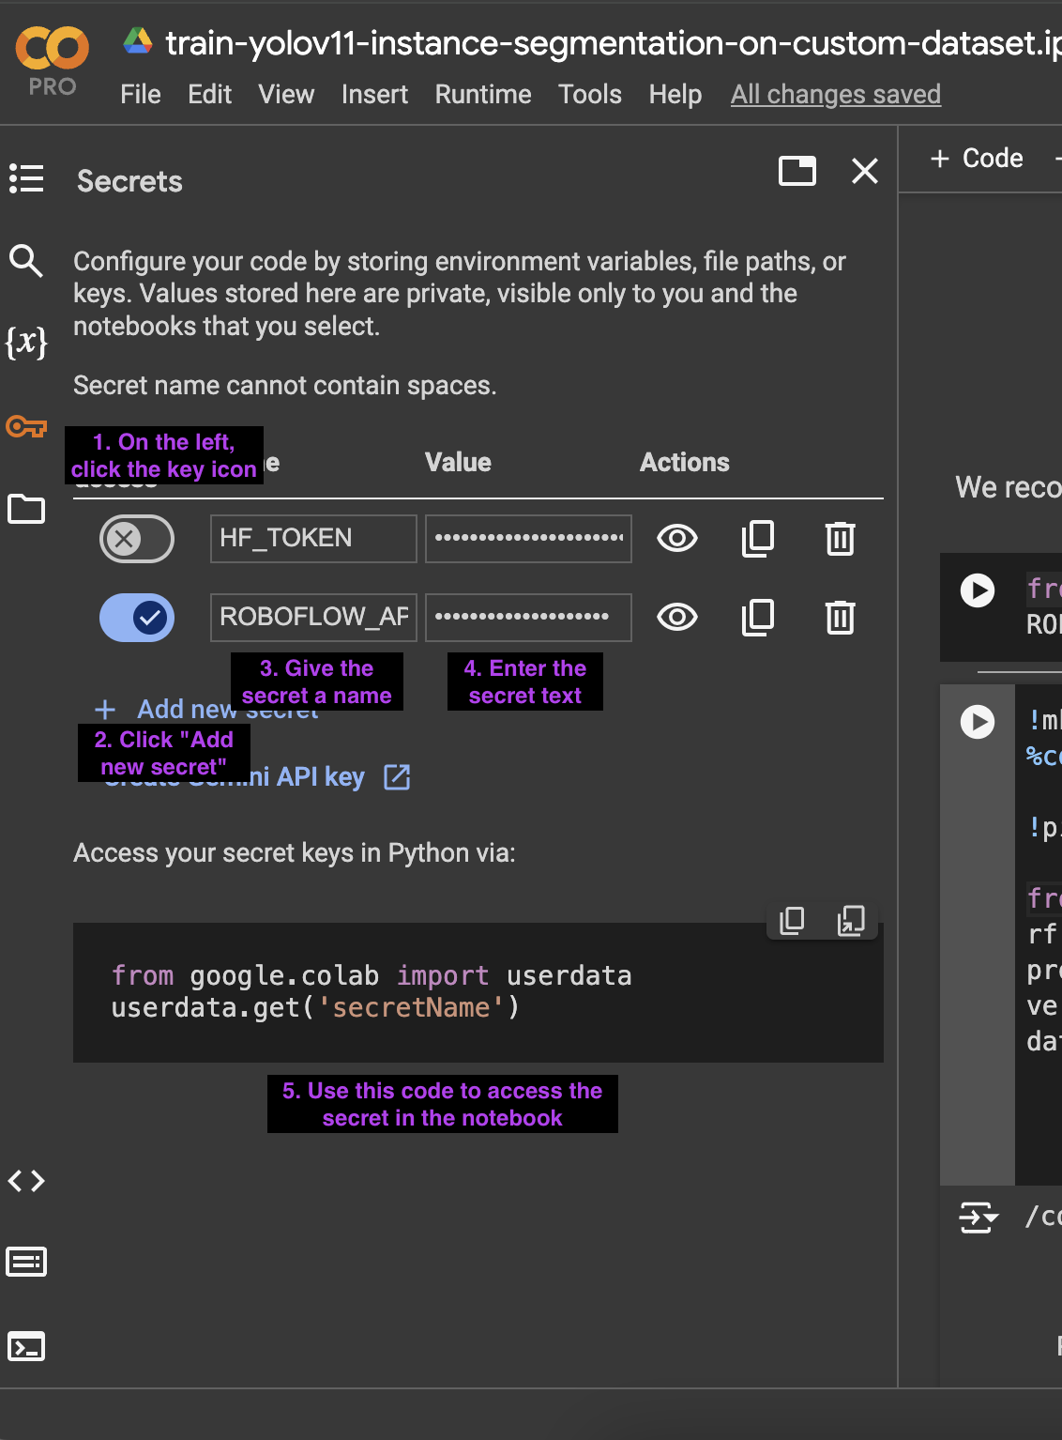Open the Terminal icon at bottom left
1062x1440 pixels.
pyautogui.click(x=26, y=1347)
